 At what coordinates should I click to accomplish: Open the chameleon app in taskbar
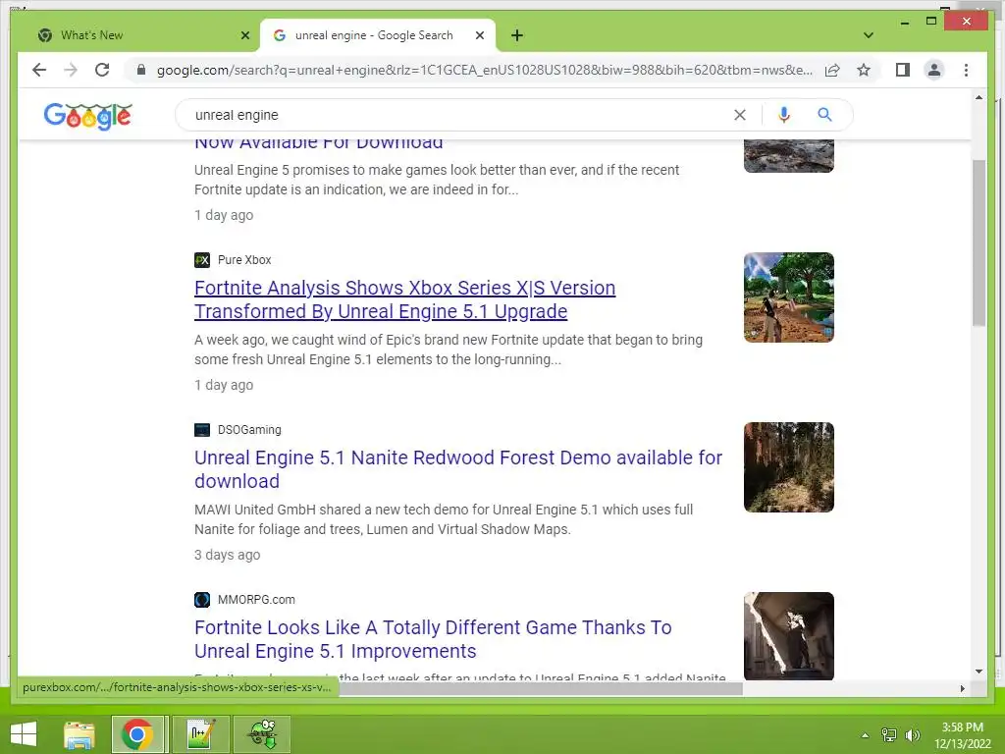click(262, 734)
